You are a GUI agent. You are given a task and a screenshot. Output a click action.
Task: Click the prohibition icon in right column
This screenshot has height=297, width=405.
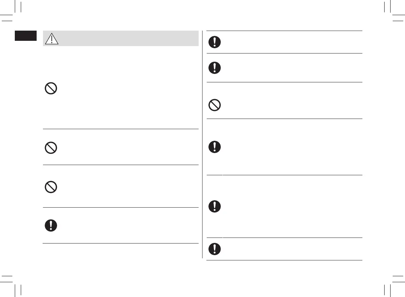click(x=215, y=105)
